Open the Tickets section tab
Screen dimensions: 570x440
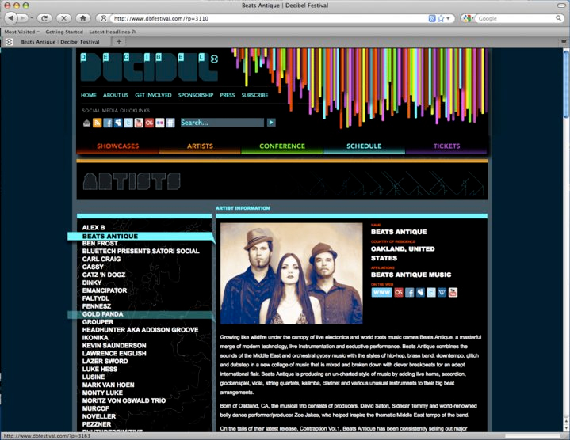(446, 146)
